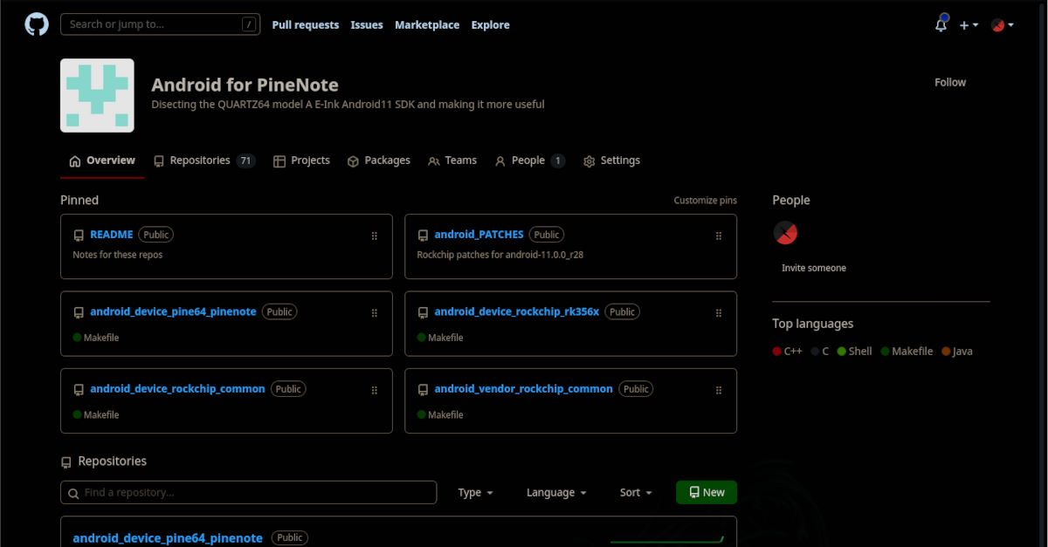1048x547 pixels.
Task: Switch to the Teams tab
Action: 452,161
